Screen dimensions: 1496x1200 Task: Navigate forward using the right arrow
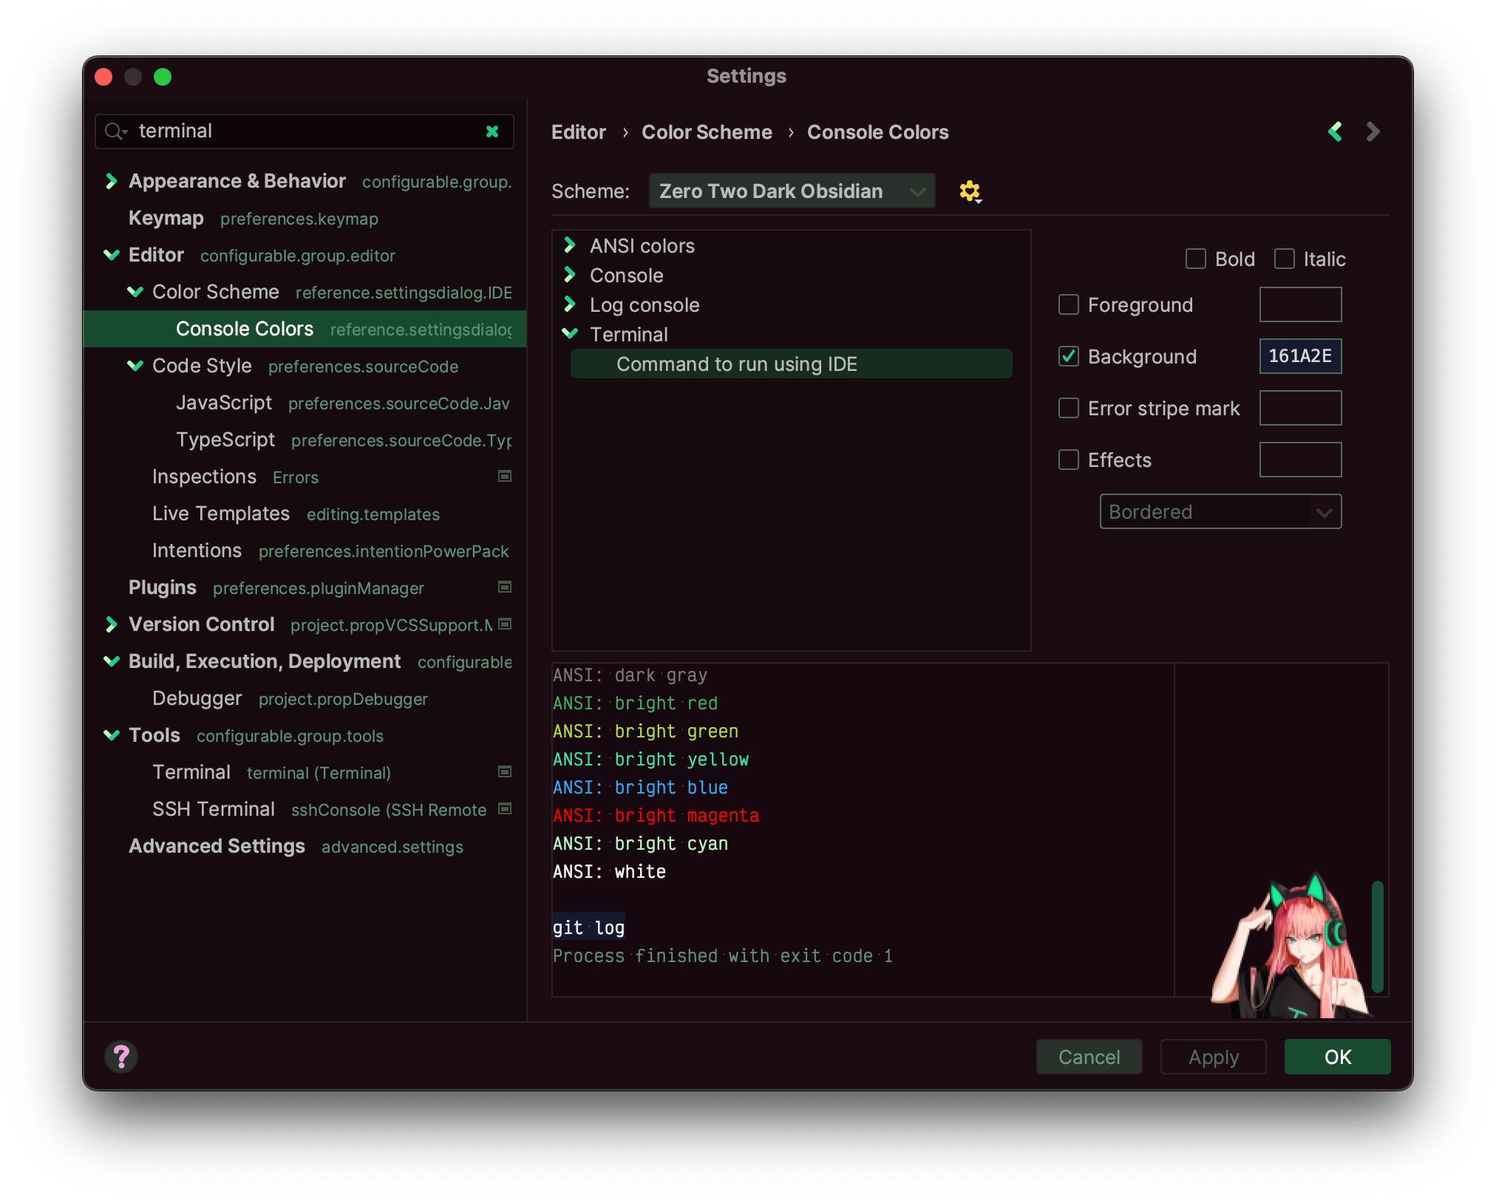[1373, 132]
